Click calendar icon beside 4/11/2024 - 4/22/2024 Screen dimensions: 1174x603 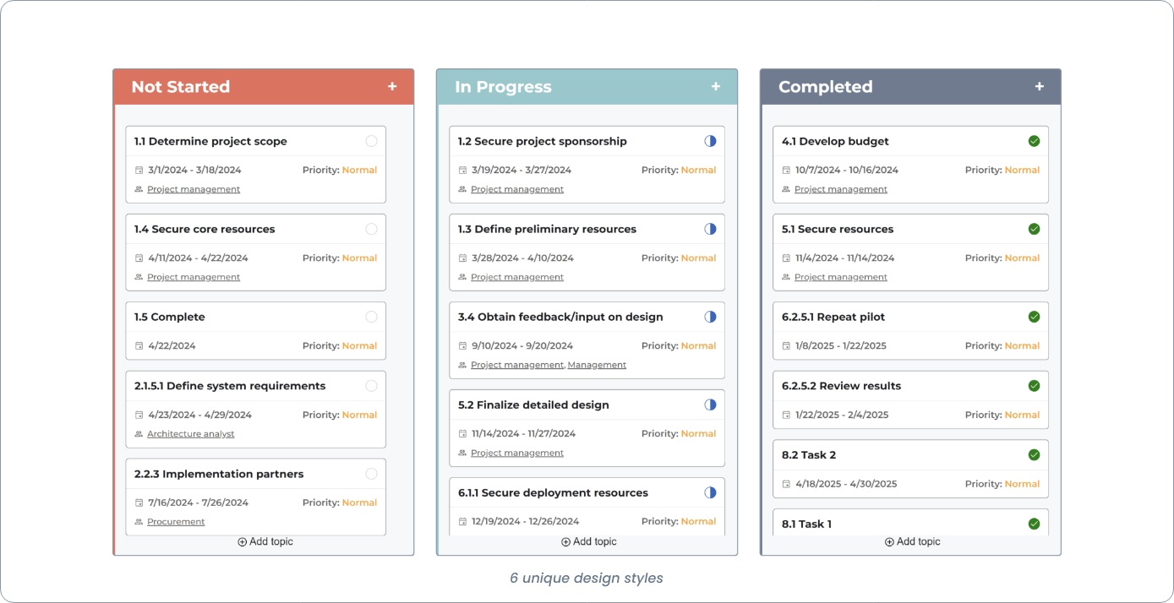click(x=139, y=258)
